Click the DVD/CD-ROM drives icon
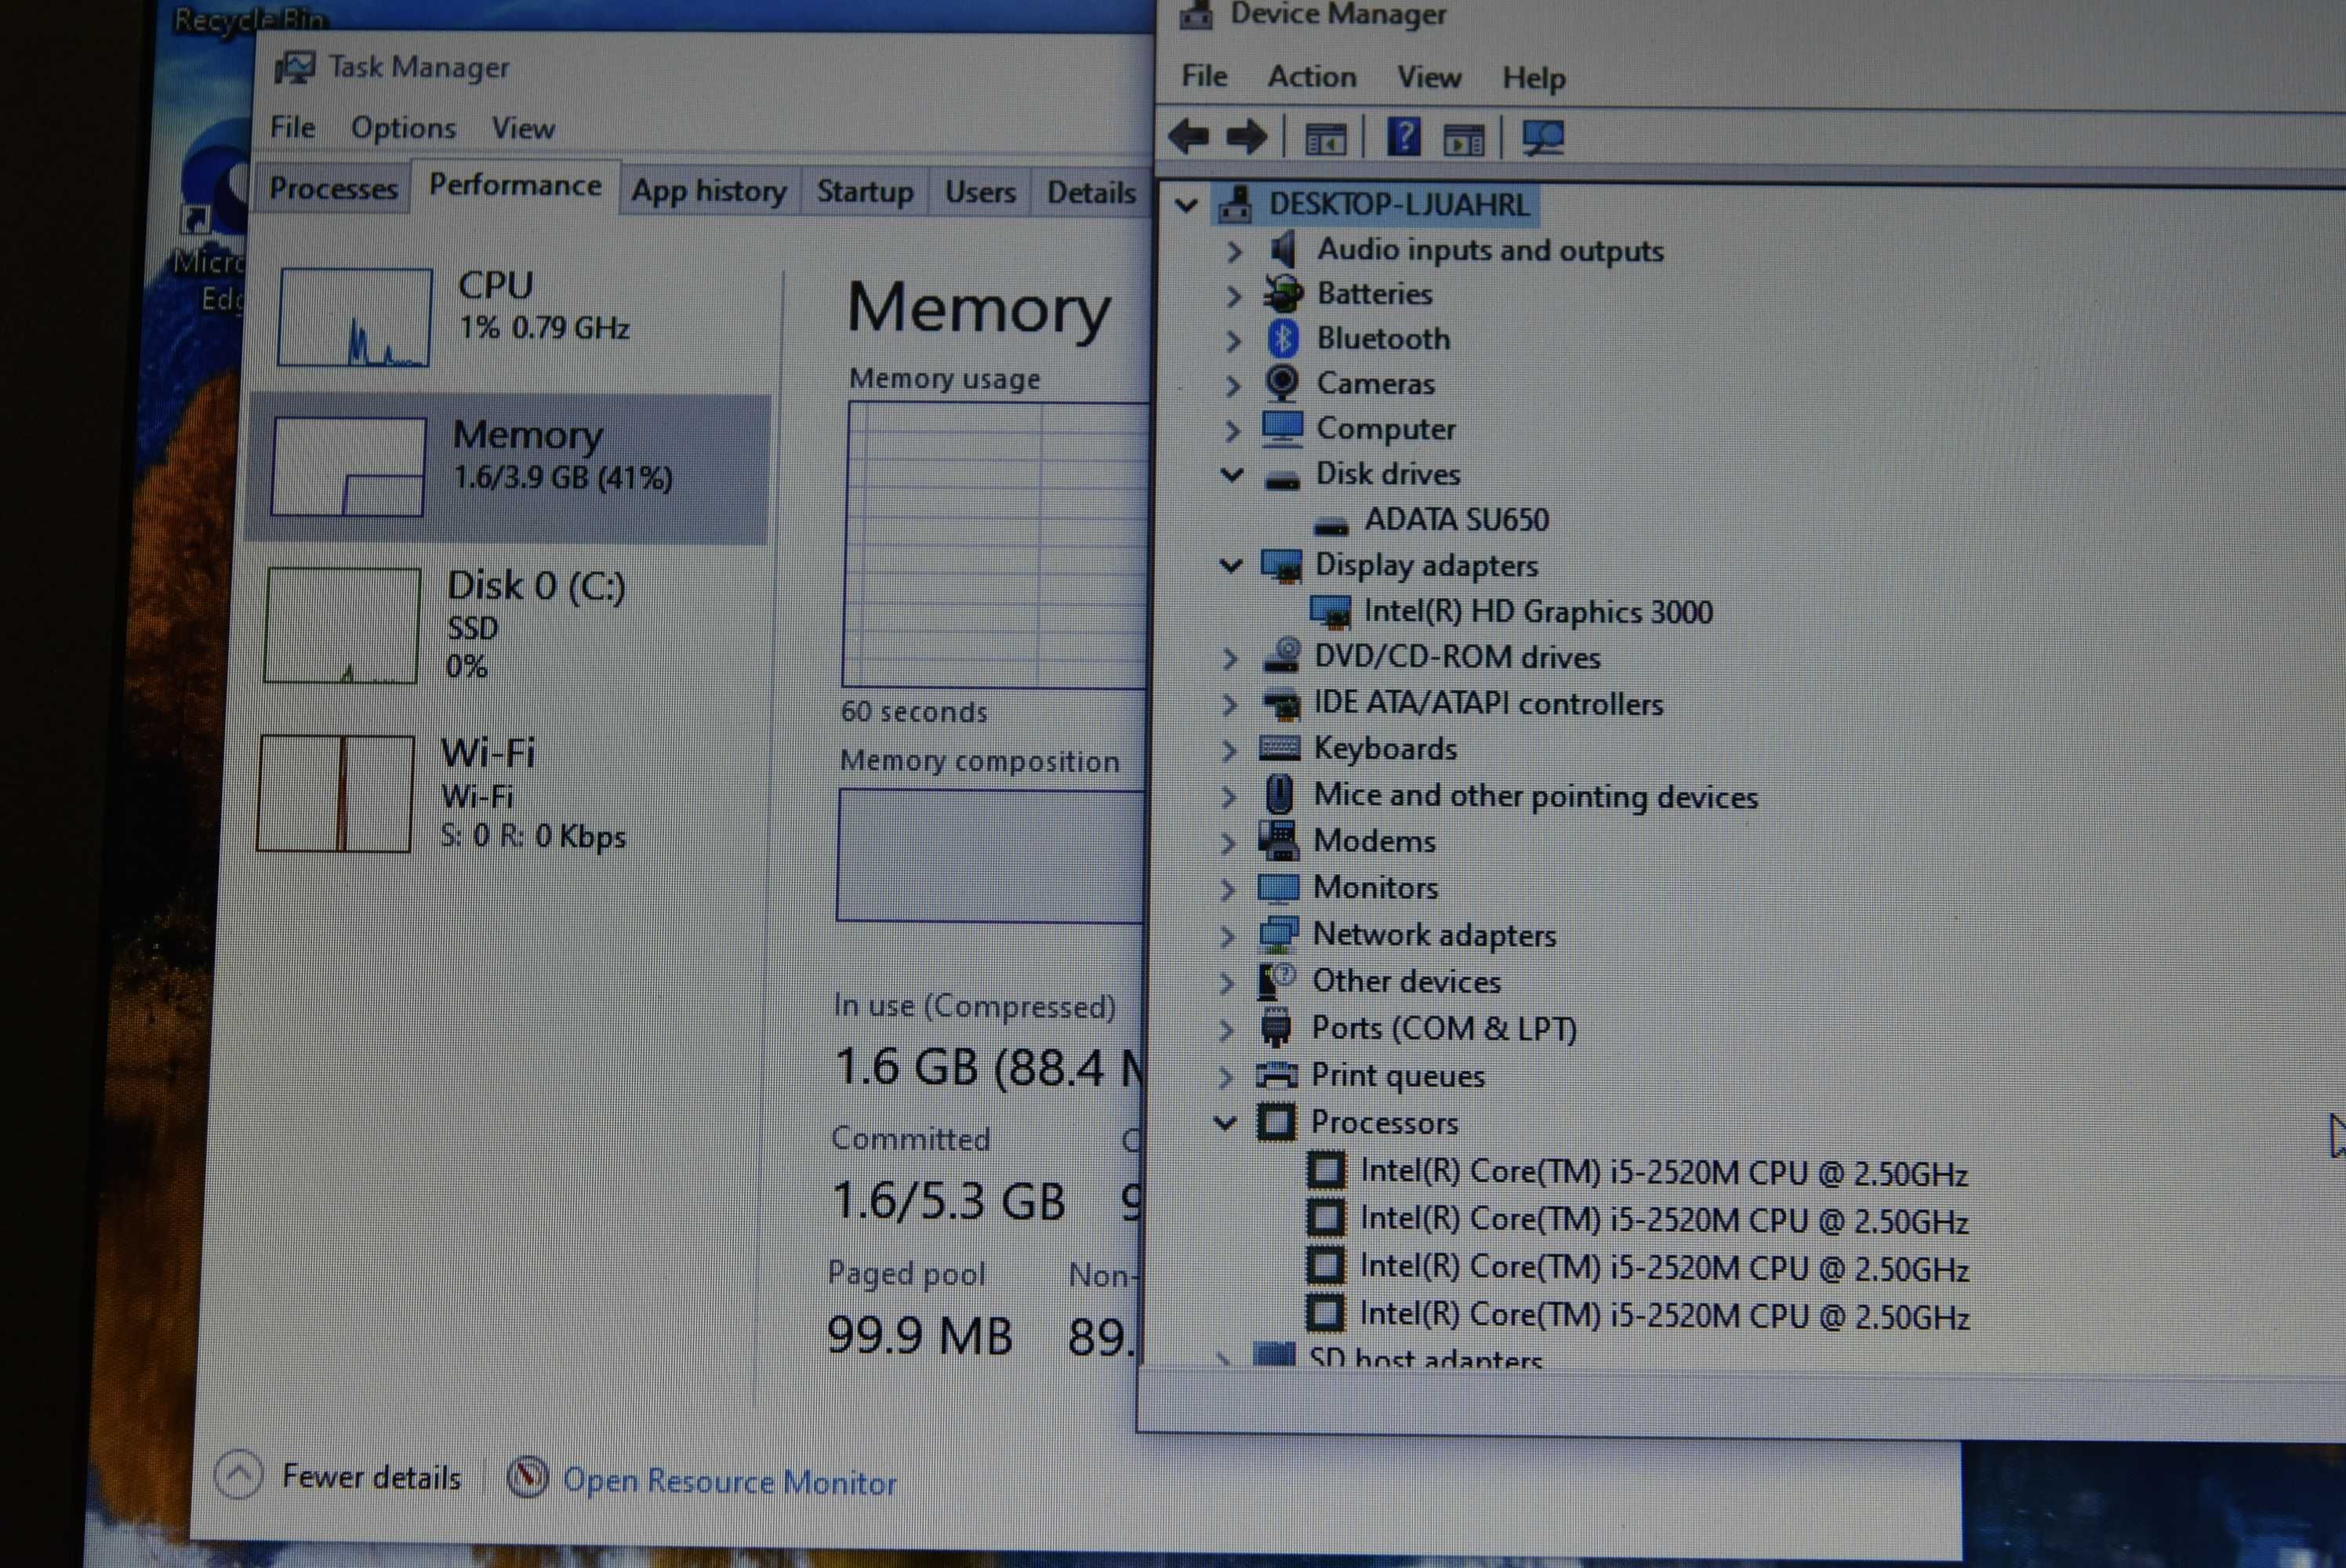The height and width of the screenshot is (1568, 2346). coord(1281,656)
